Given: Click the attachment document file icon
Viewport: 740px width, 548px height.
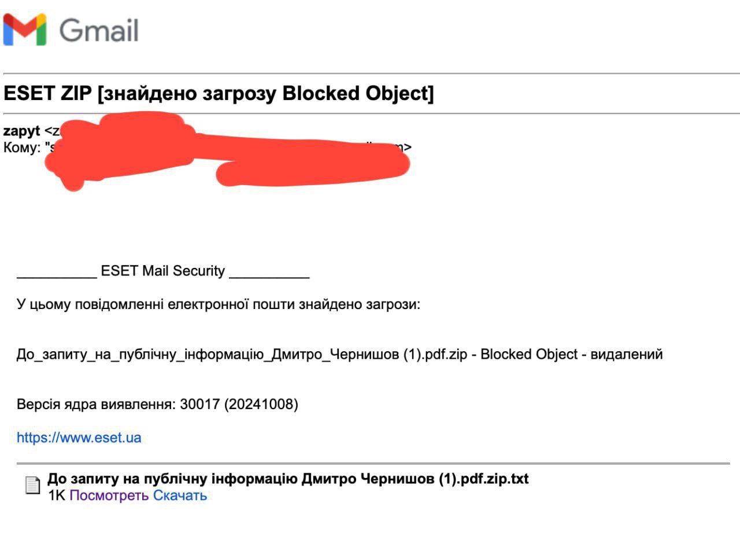Looking at the screenshot, I should pos(33,486).
